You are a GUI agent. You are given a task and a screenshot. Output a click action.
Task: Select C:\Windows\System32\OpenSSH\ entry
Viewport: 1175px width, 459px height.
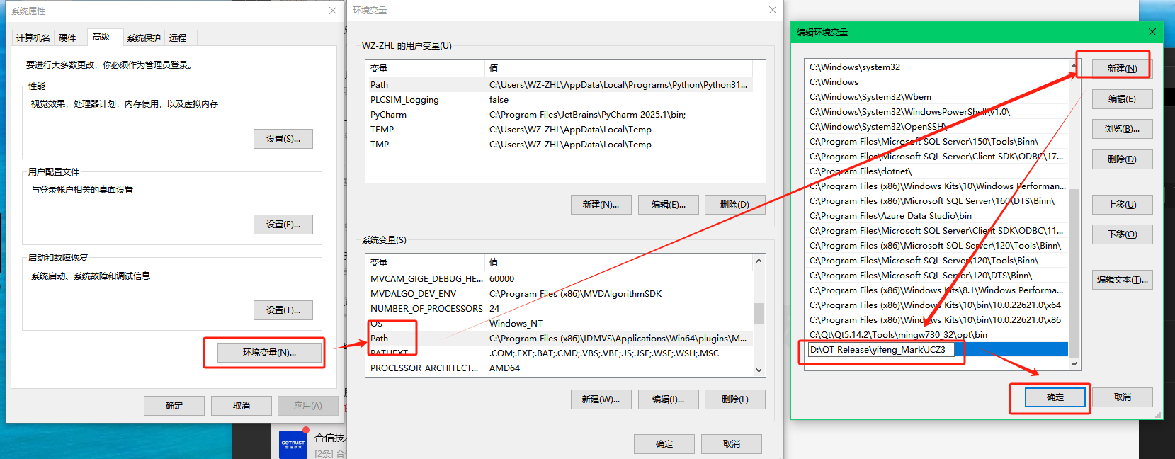(937, 127)
